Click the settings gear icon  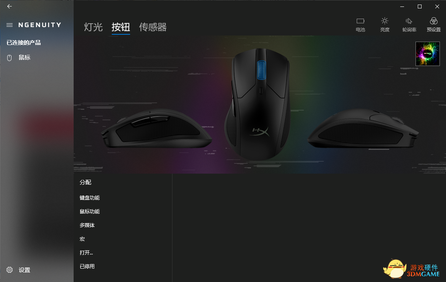10,270
